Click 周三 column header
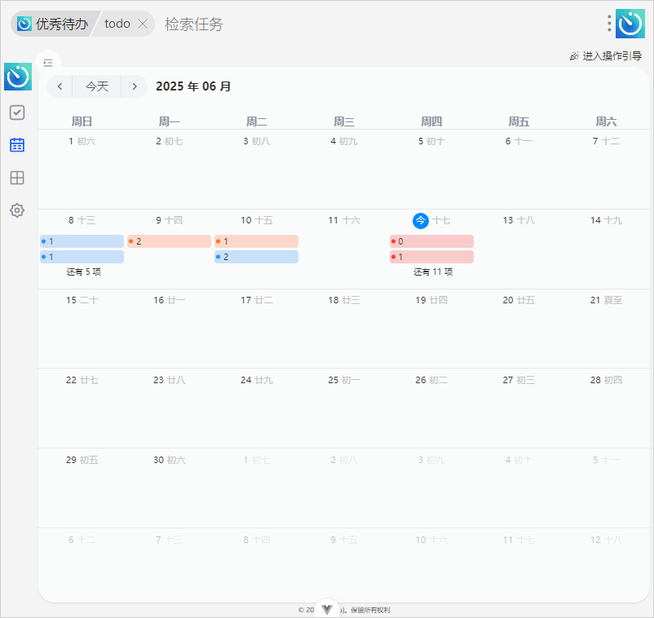654x618 pixels. (344, 121)
